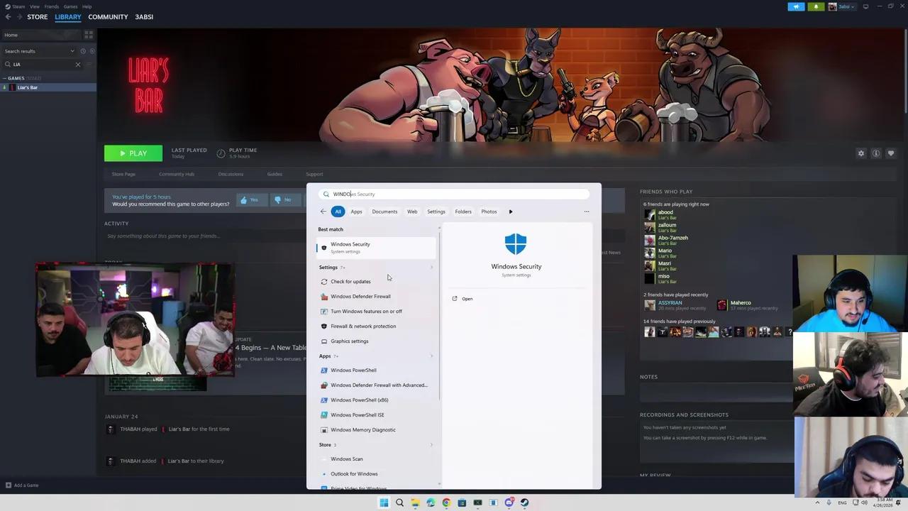Open the Guides link
908x511 pixels.
pos(275,174)
